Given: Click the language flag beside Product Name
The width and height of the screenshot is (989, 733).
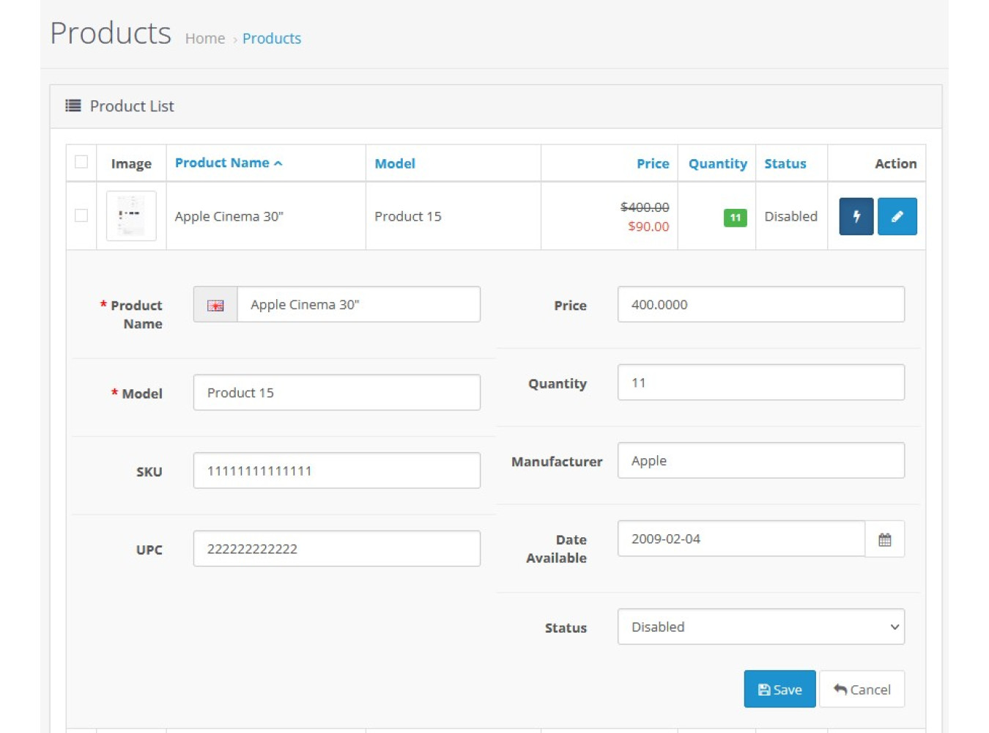Looking at the screenshot, I should [x=215, y=305].
